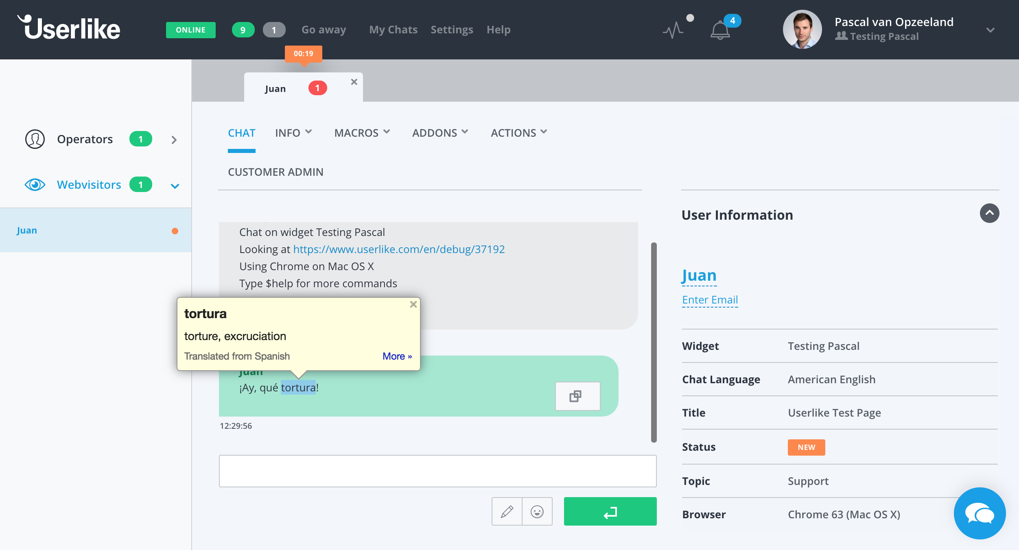This screenshot has height=550, width=1019.
Task: Click the notification count 4 badge
Action: click(733, 20)
